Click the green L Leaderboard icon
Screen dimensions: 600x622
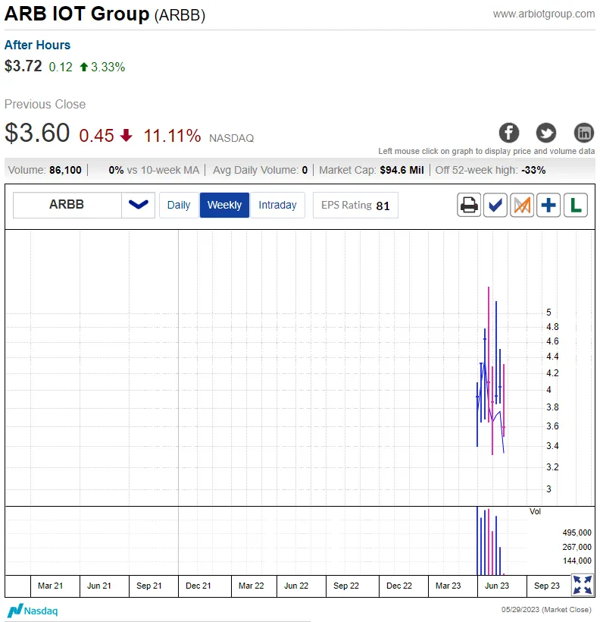576,205
